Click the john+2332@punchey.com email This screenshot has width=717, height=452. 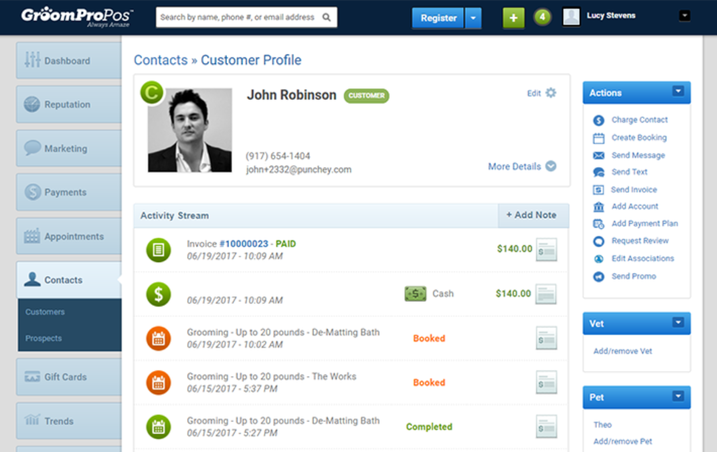[x=299, y=170]
